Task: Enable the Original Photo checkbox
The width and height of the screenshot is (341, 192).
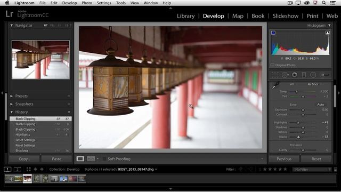Action: point(272,65)
